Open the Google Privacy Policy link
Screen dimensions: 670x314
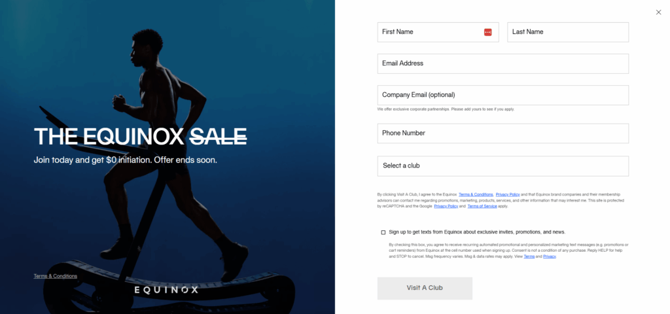point(446,206)
